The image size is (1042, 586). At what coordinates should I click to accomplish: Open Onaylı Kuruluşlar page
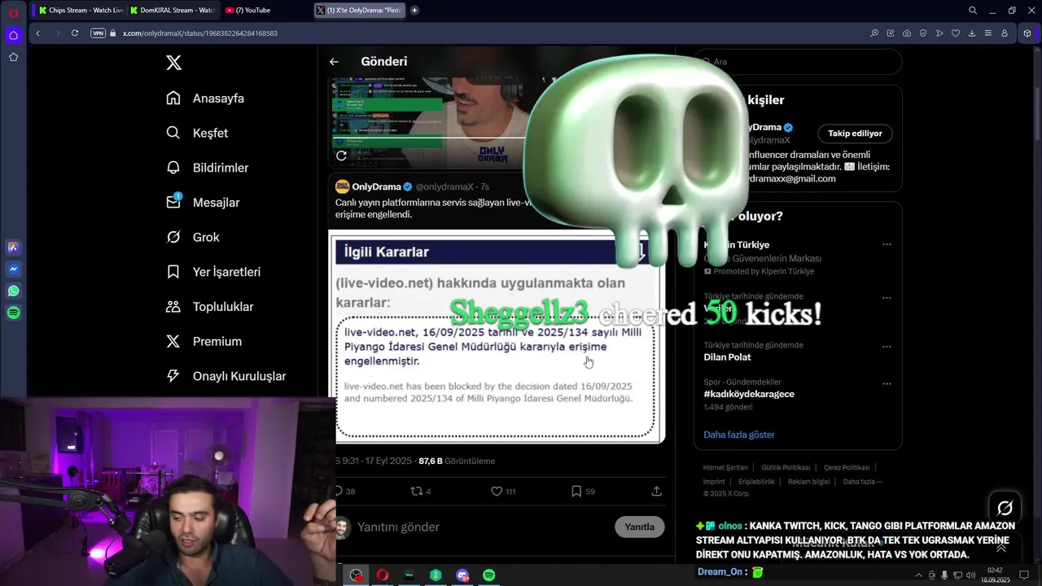point(225,376)
